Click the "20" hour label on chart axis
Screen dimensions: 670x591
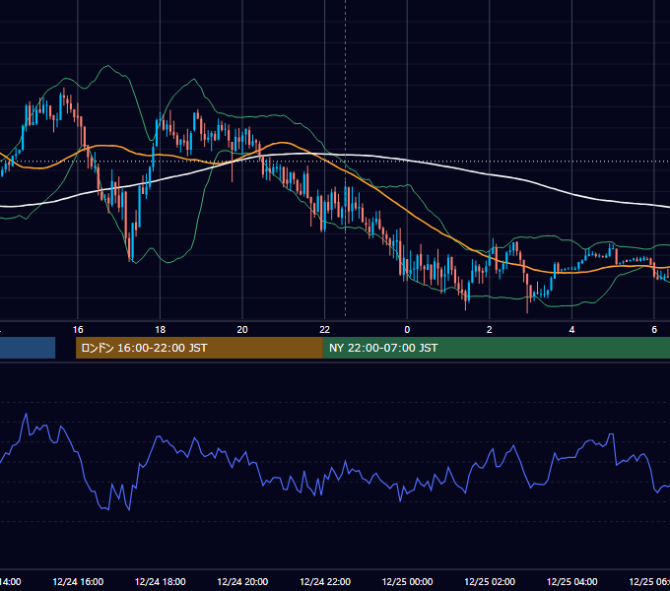point(242,330)
